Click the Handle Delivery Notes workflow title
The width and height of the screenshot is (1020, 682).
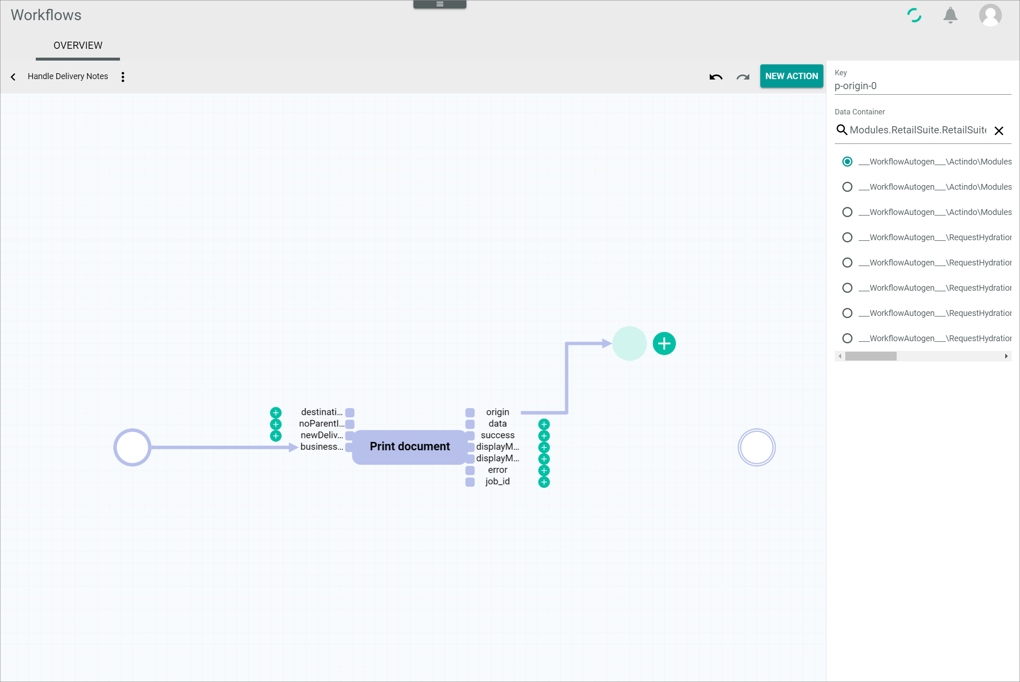click(68, 76)
